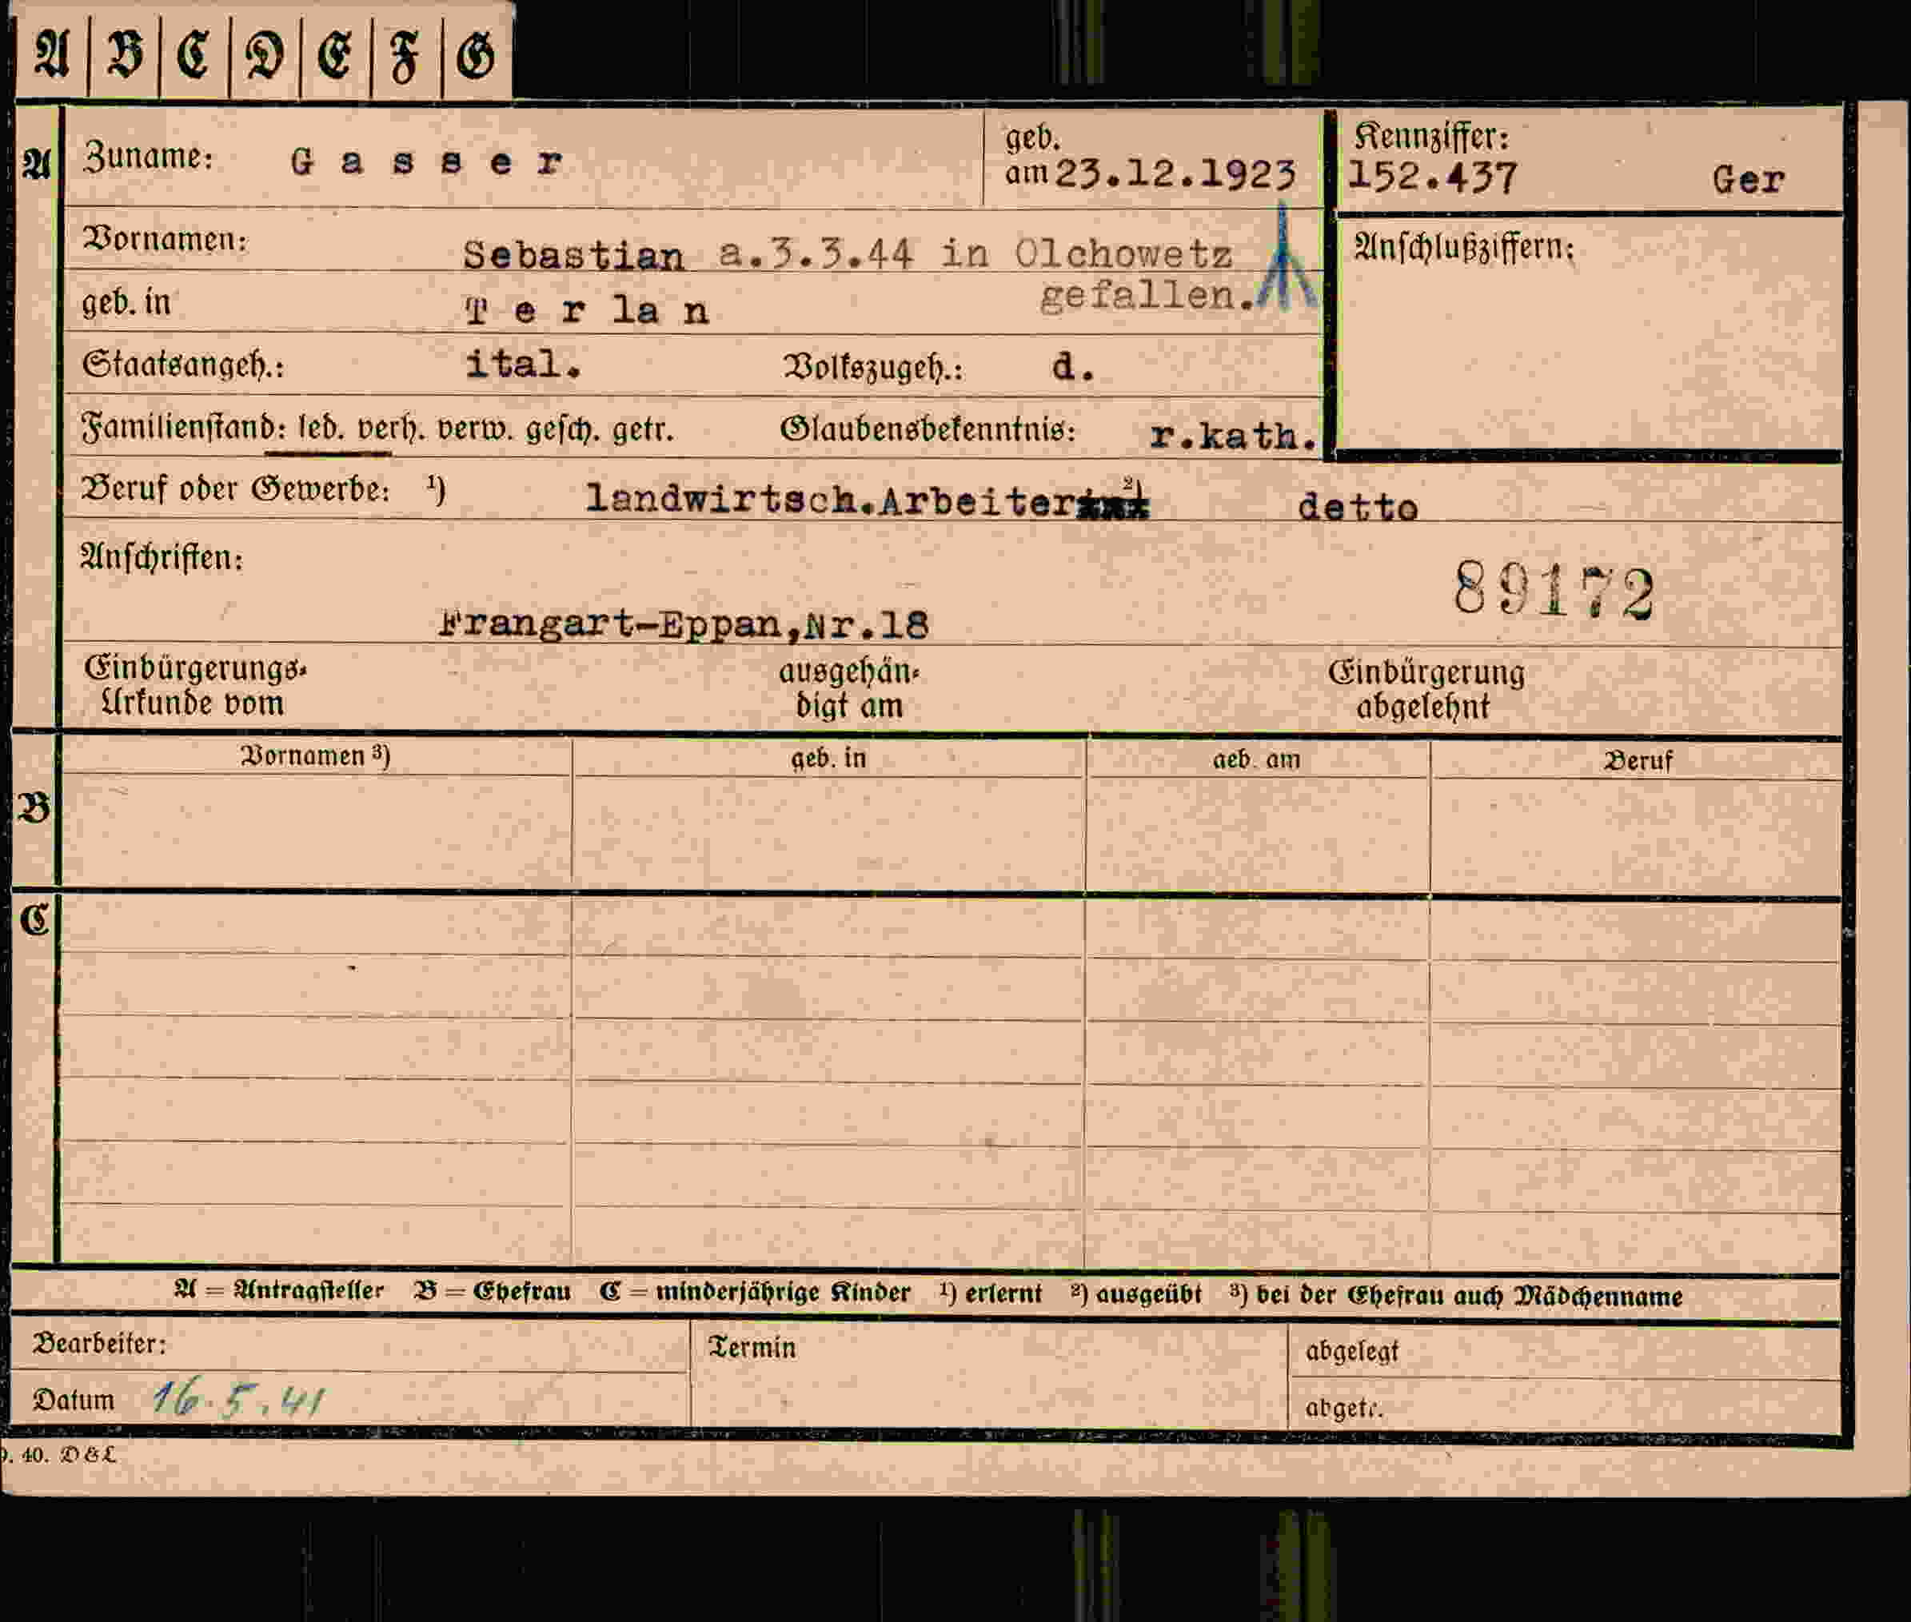Click the "Einbürgerung abgelehnt" label

pos(1426,690)
